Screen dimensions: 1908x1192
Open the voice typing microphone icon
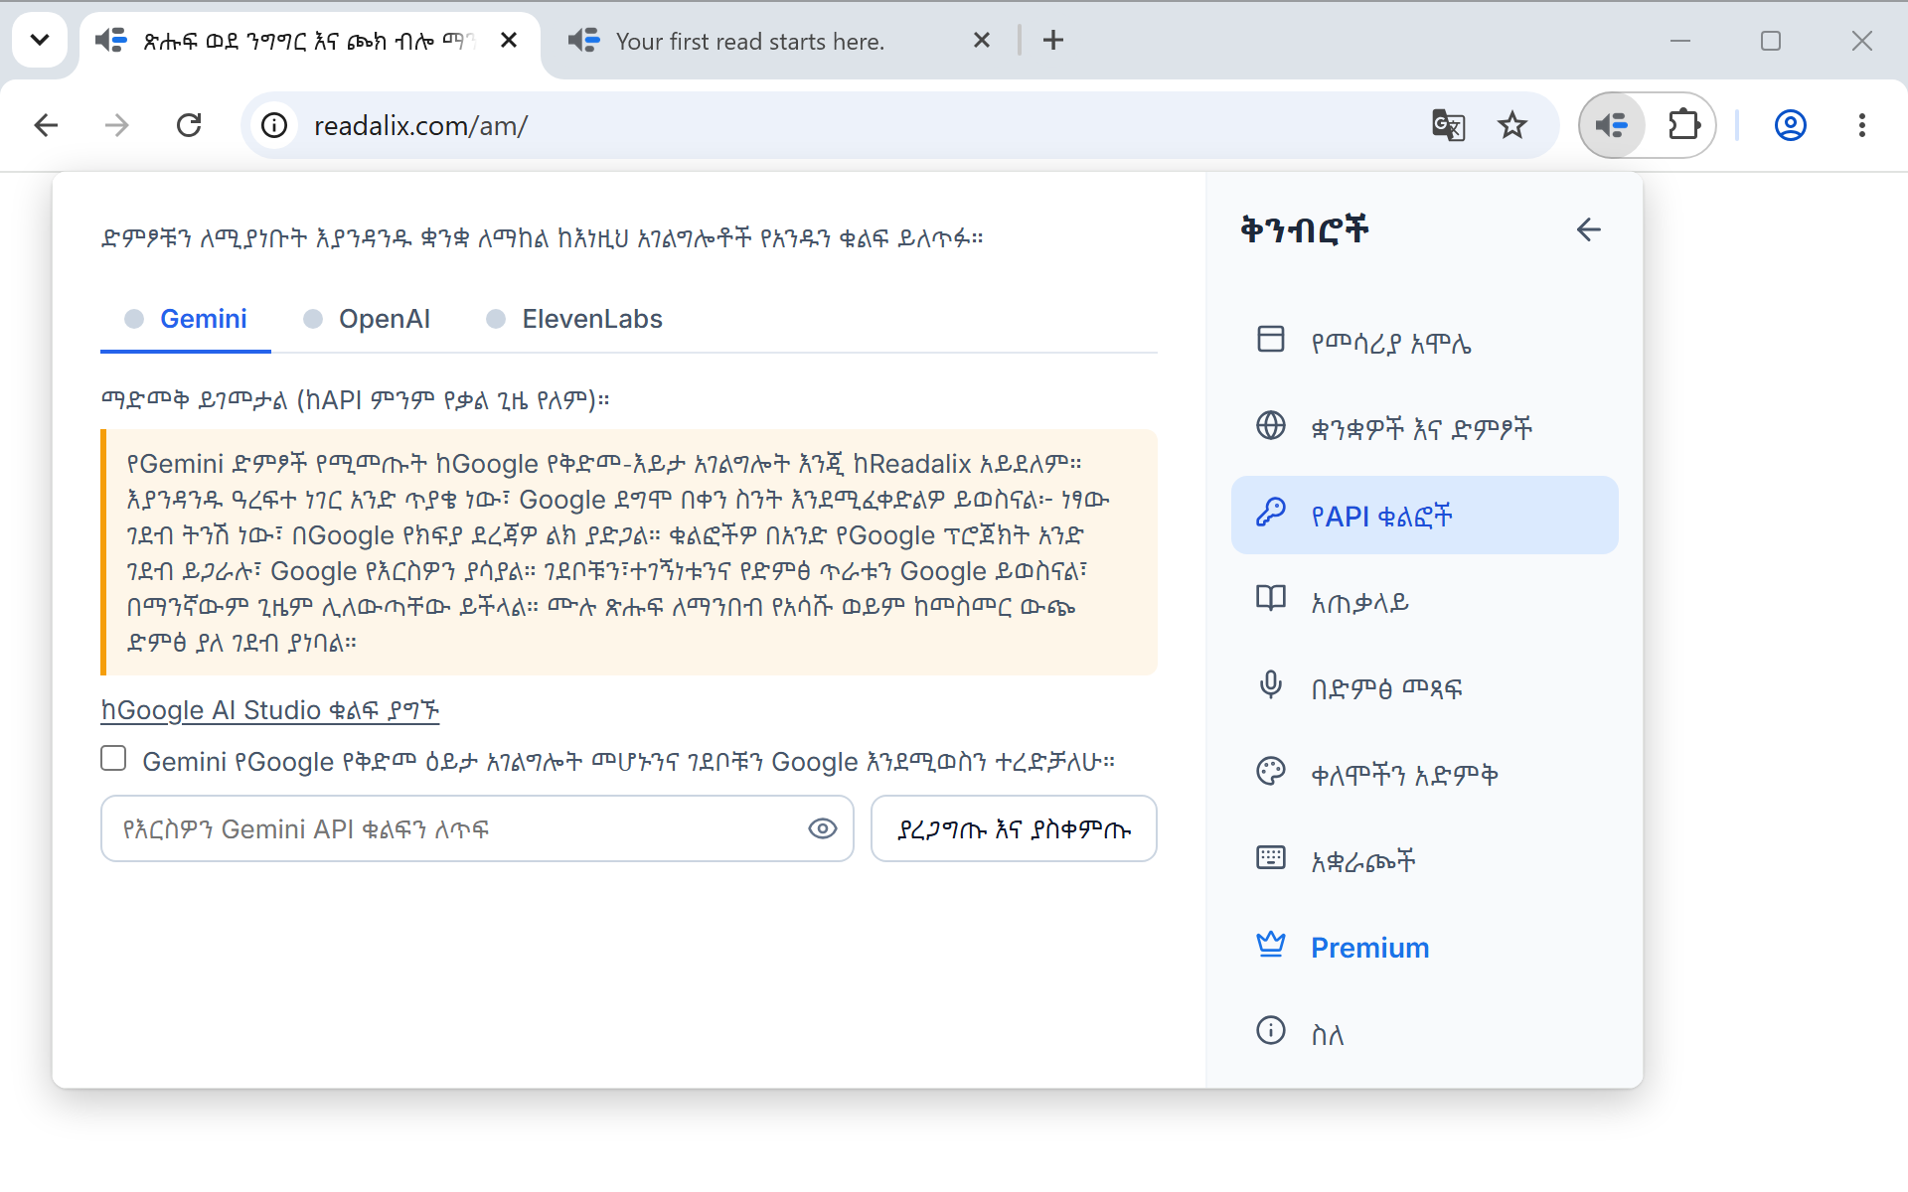point(1270,684)
